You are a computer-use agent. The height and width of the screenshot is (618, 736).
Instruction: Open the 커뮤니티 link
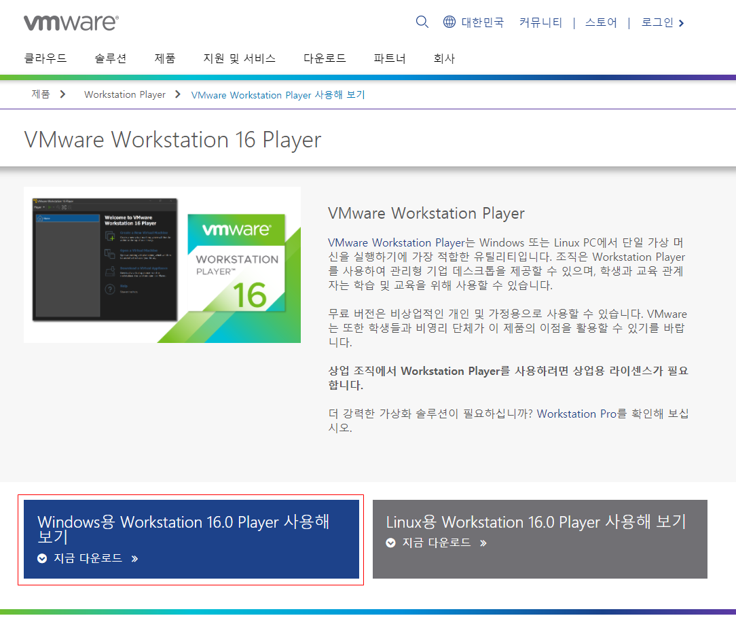click(x=540, y=22)
